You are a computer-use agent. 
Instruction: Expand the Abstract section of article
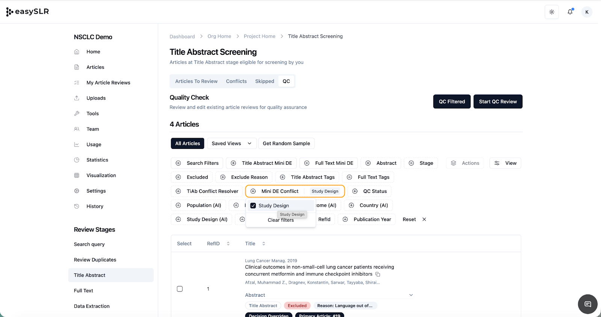coord(411,295)
